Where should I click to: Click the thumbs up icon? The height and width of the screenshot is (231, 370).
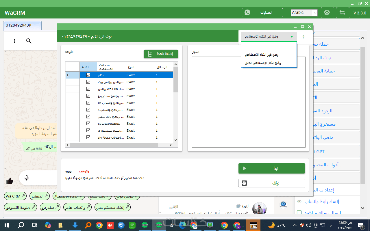10,181
